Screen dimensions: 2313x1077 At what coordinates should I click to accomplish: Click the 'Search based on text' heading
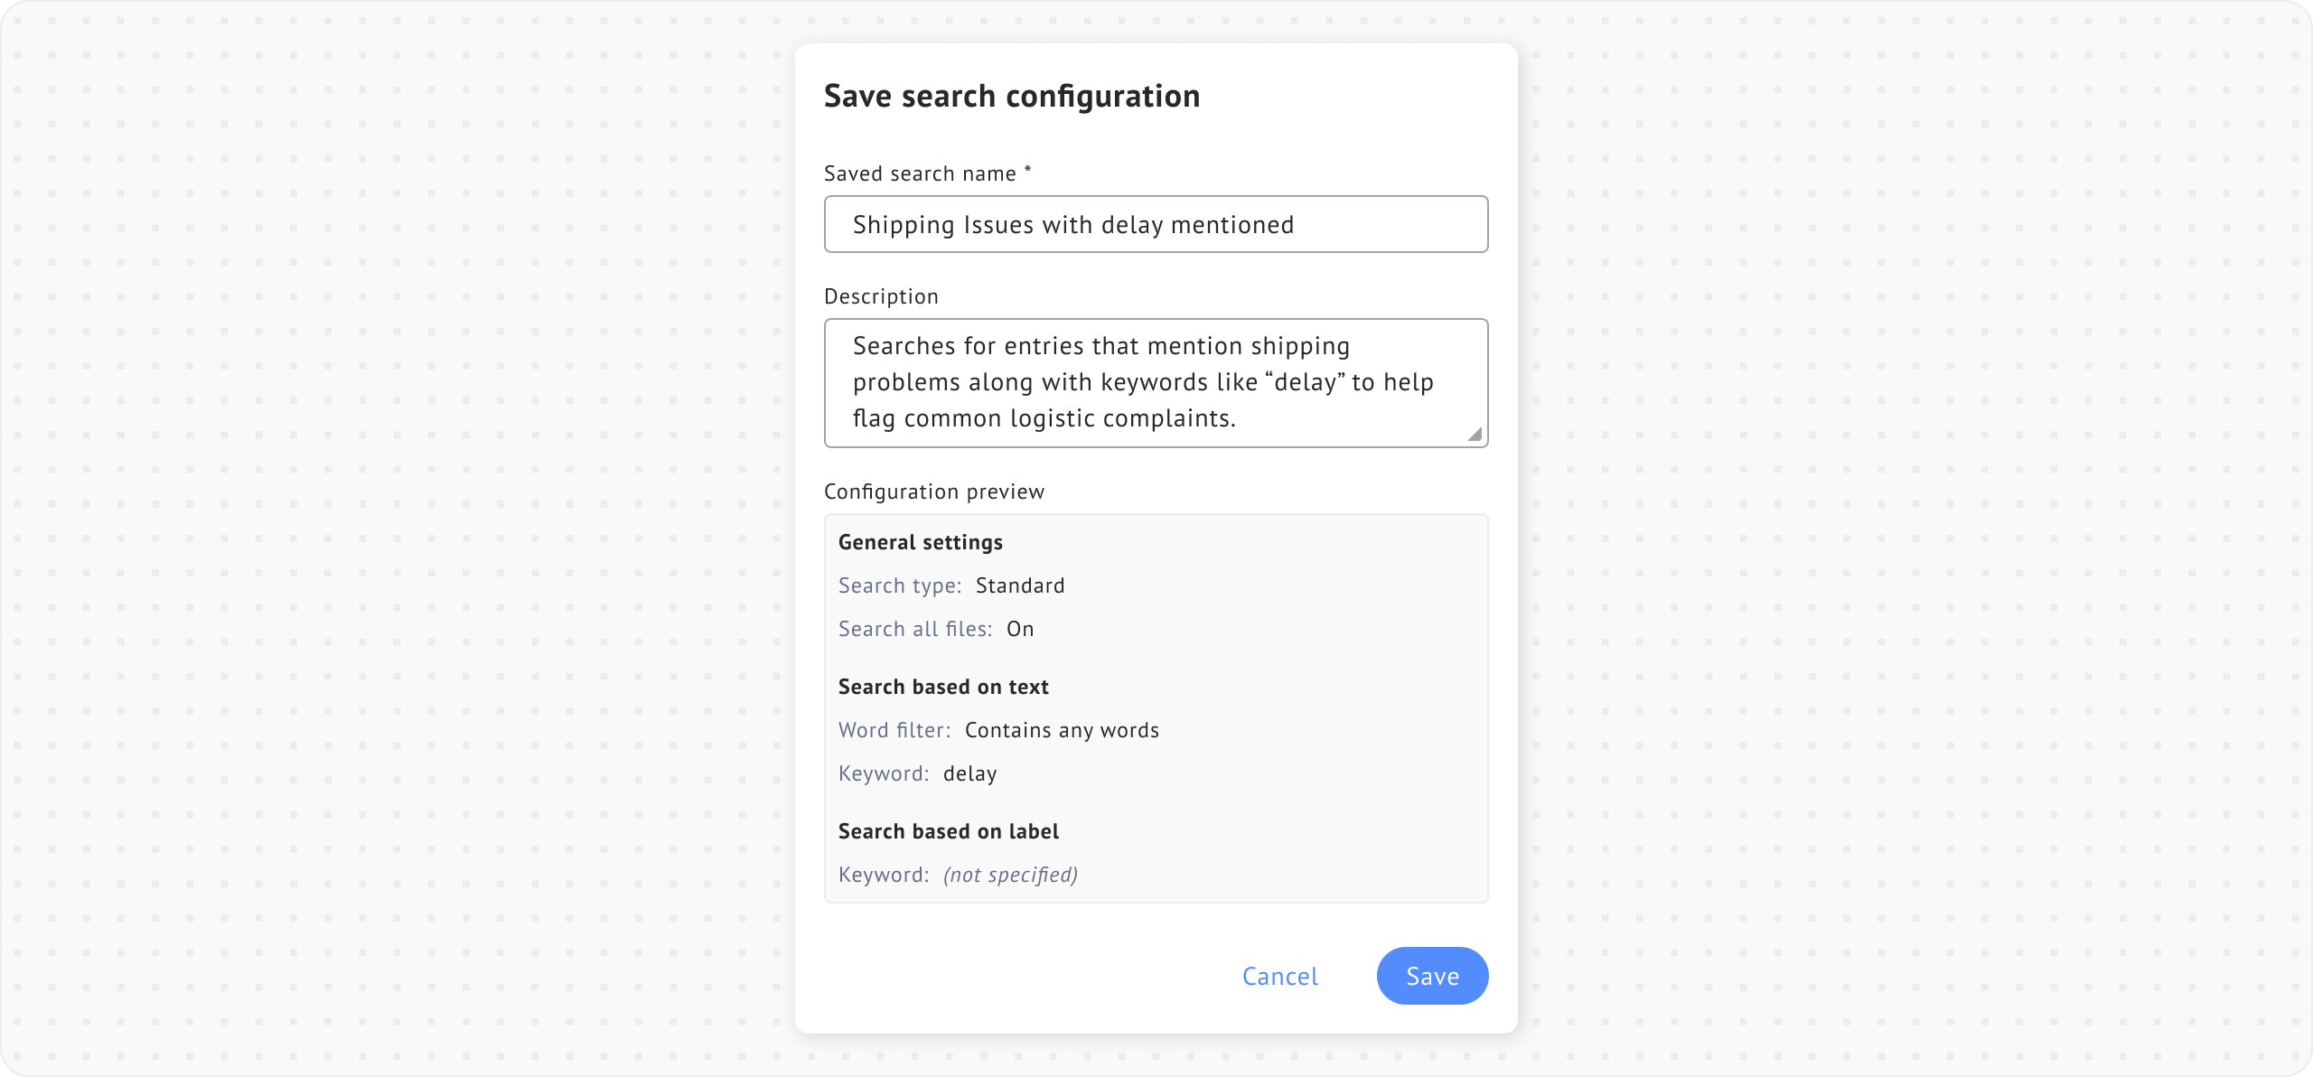coord(943,687)
